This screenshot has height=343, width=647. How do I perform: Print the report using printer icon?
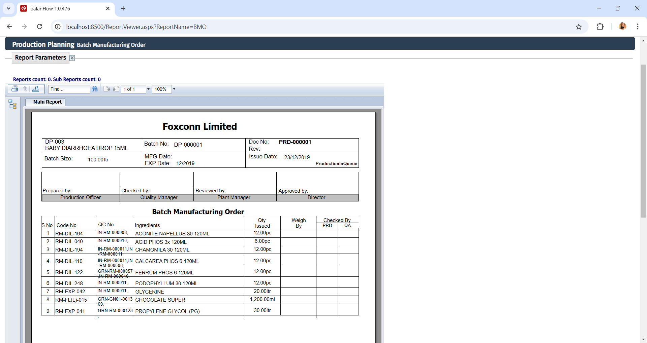15,89
